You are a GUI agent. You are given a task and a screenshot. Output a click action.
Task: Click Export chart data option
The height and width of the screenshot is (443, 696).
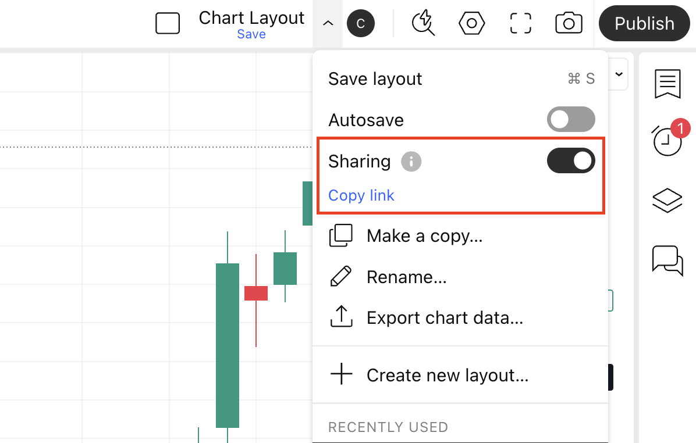pos(445,318)
